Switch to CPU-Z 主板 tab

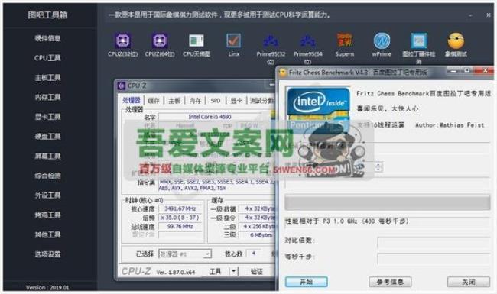pos(174,101)
